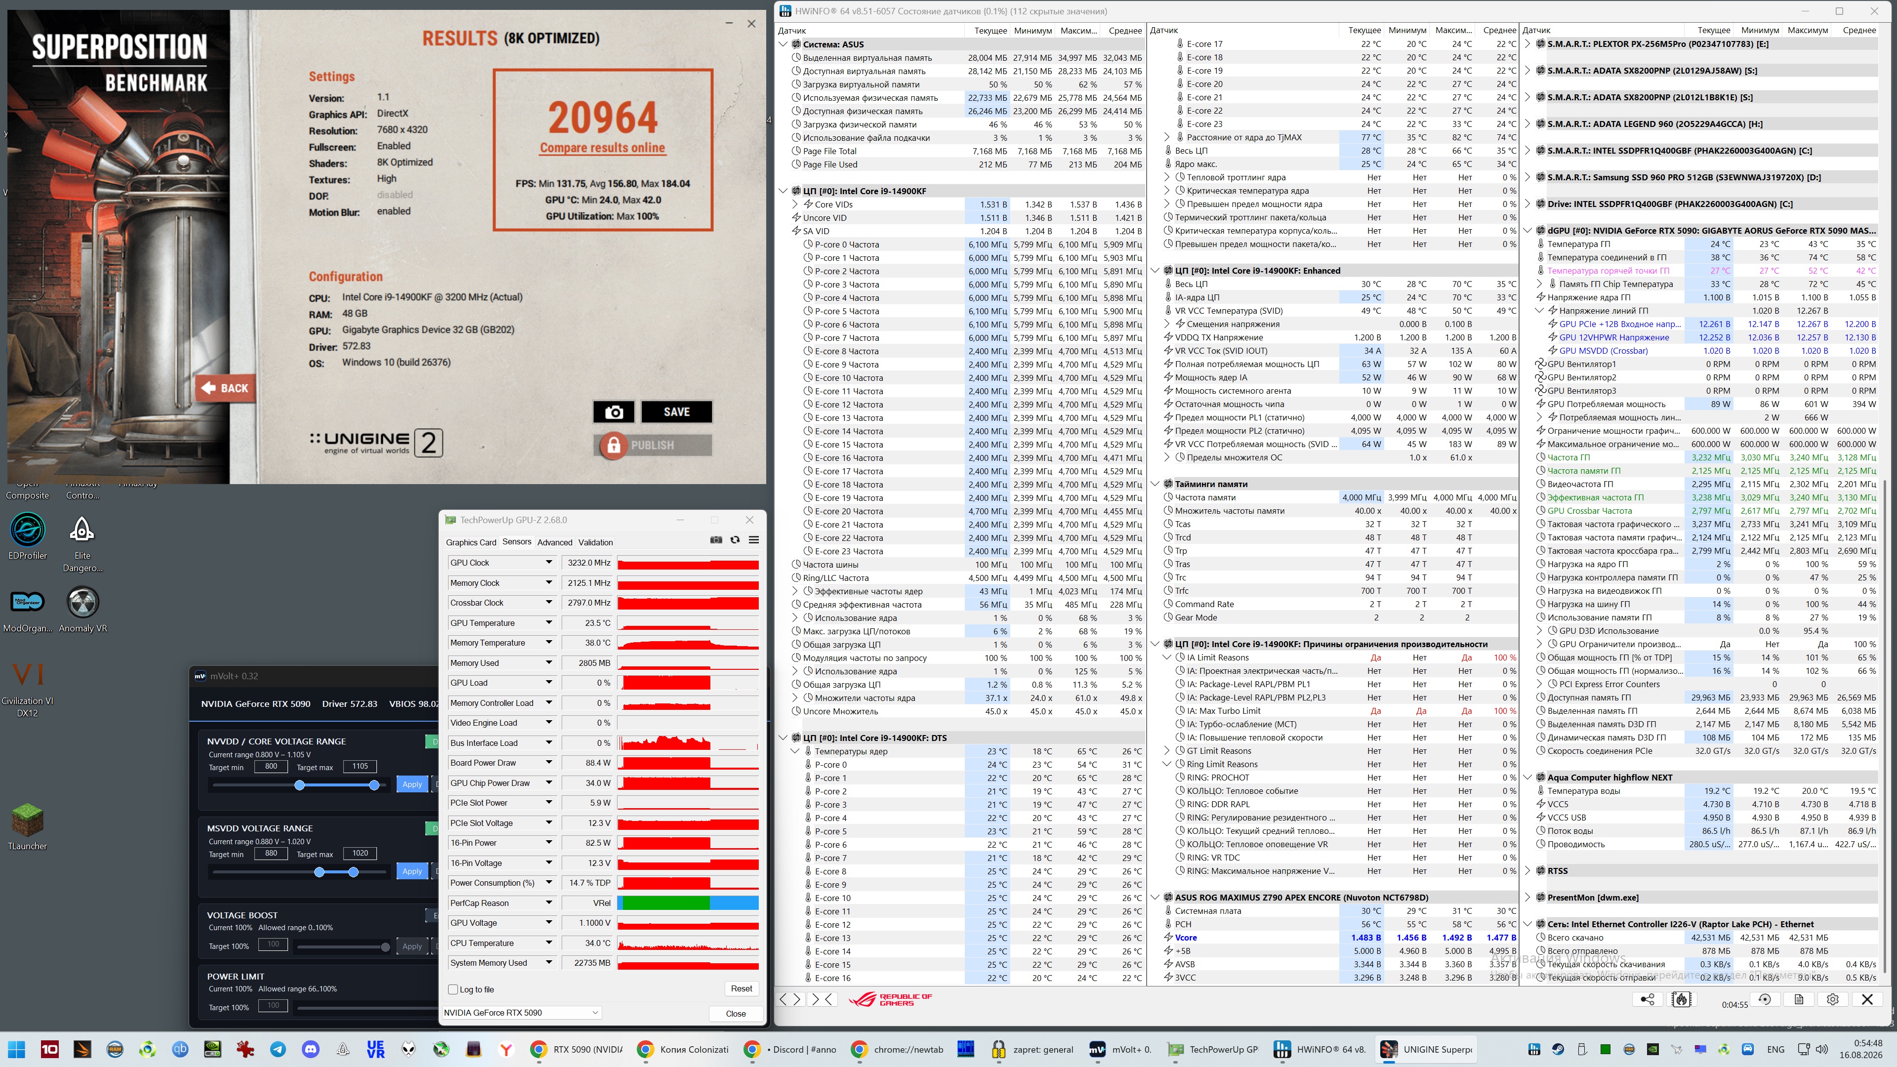Apply NVVDD core voltage range
1897x1067 pixels.
tap(412, 784)
